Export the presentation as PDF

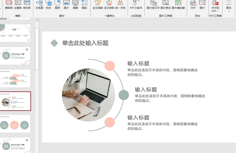coord(193,5)
